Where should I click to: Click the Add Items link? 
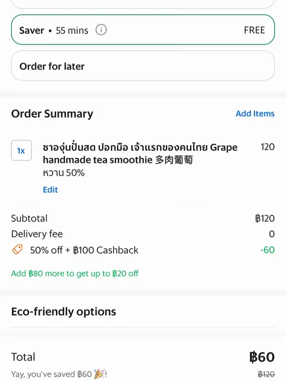[x=255, y=114]
